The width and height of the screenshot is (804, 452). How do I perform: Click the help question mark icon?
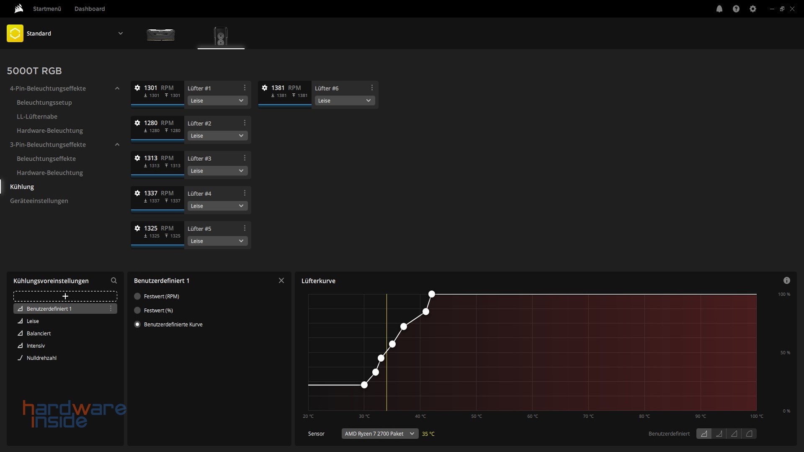coord(736,9)
